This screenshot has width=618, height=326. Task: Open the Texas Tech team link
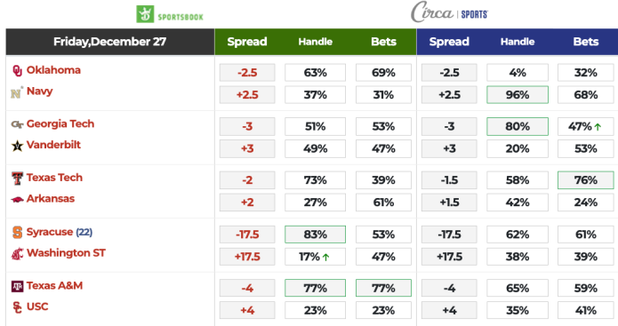[54, 178]
